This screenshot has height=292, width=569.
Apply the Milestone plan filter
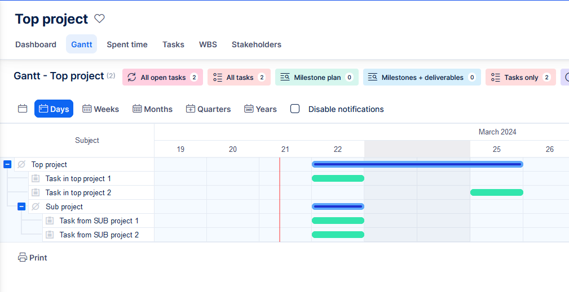point(316,78)
